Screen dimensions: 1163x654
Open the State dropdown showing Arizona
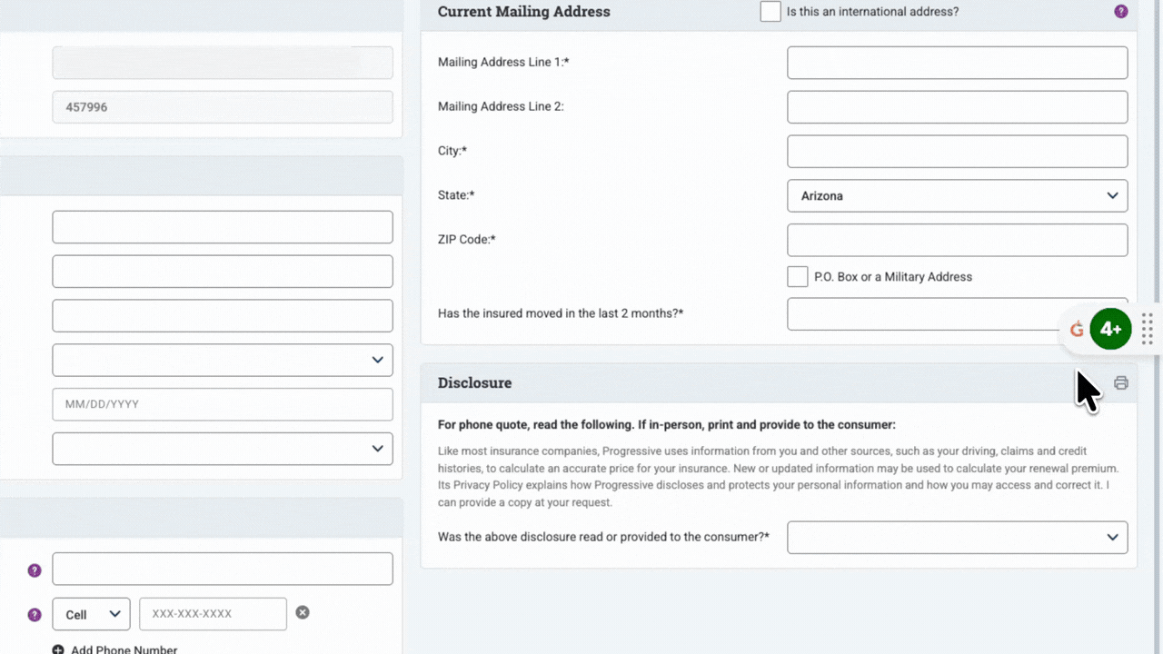pos(957,196)
